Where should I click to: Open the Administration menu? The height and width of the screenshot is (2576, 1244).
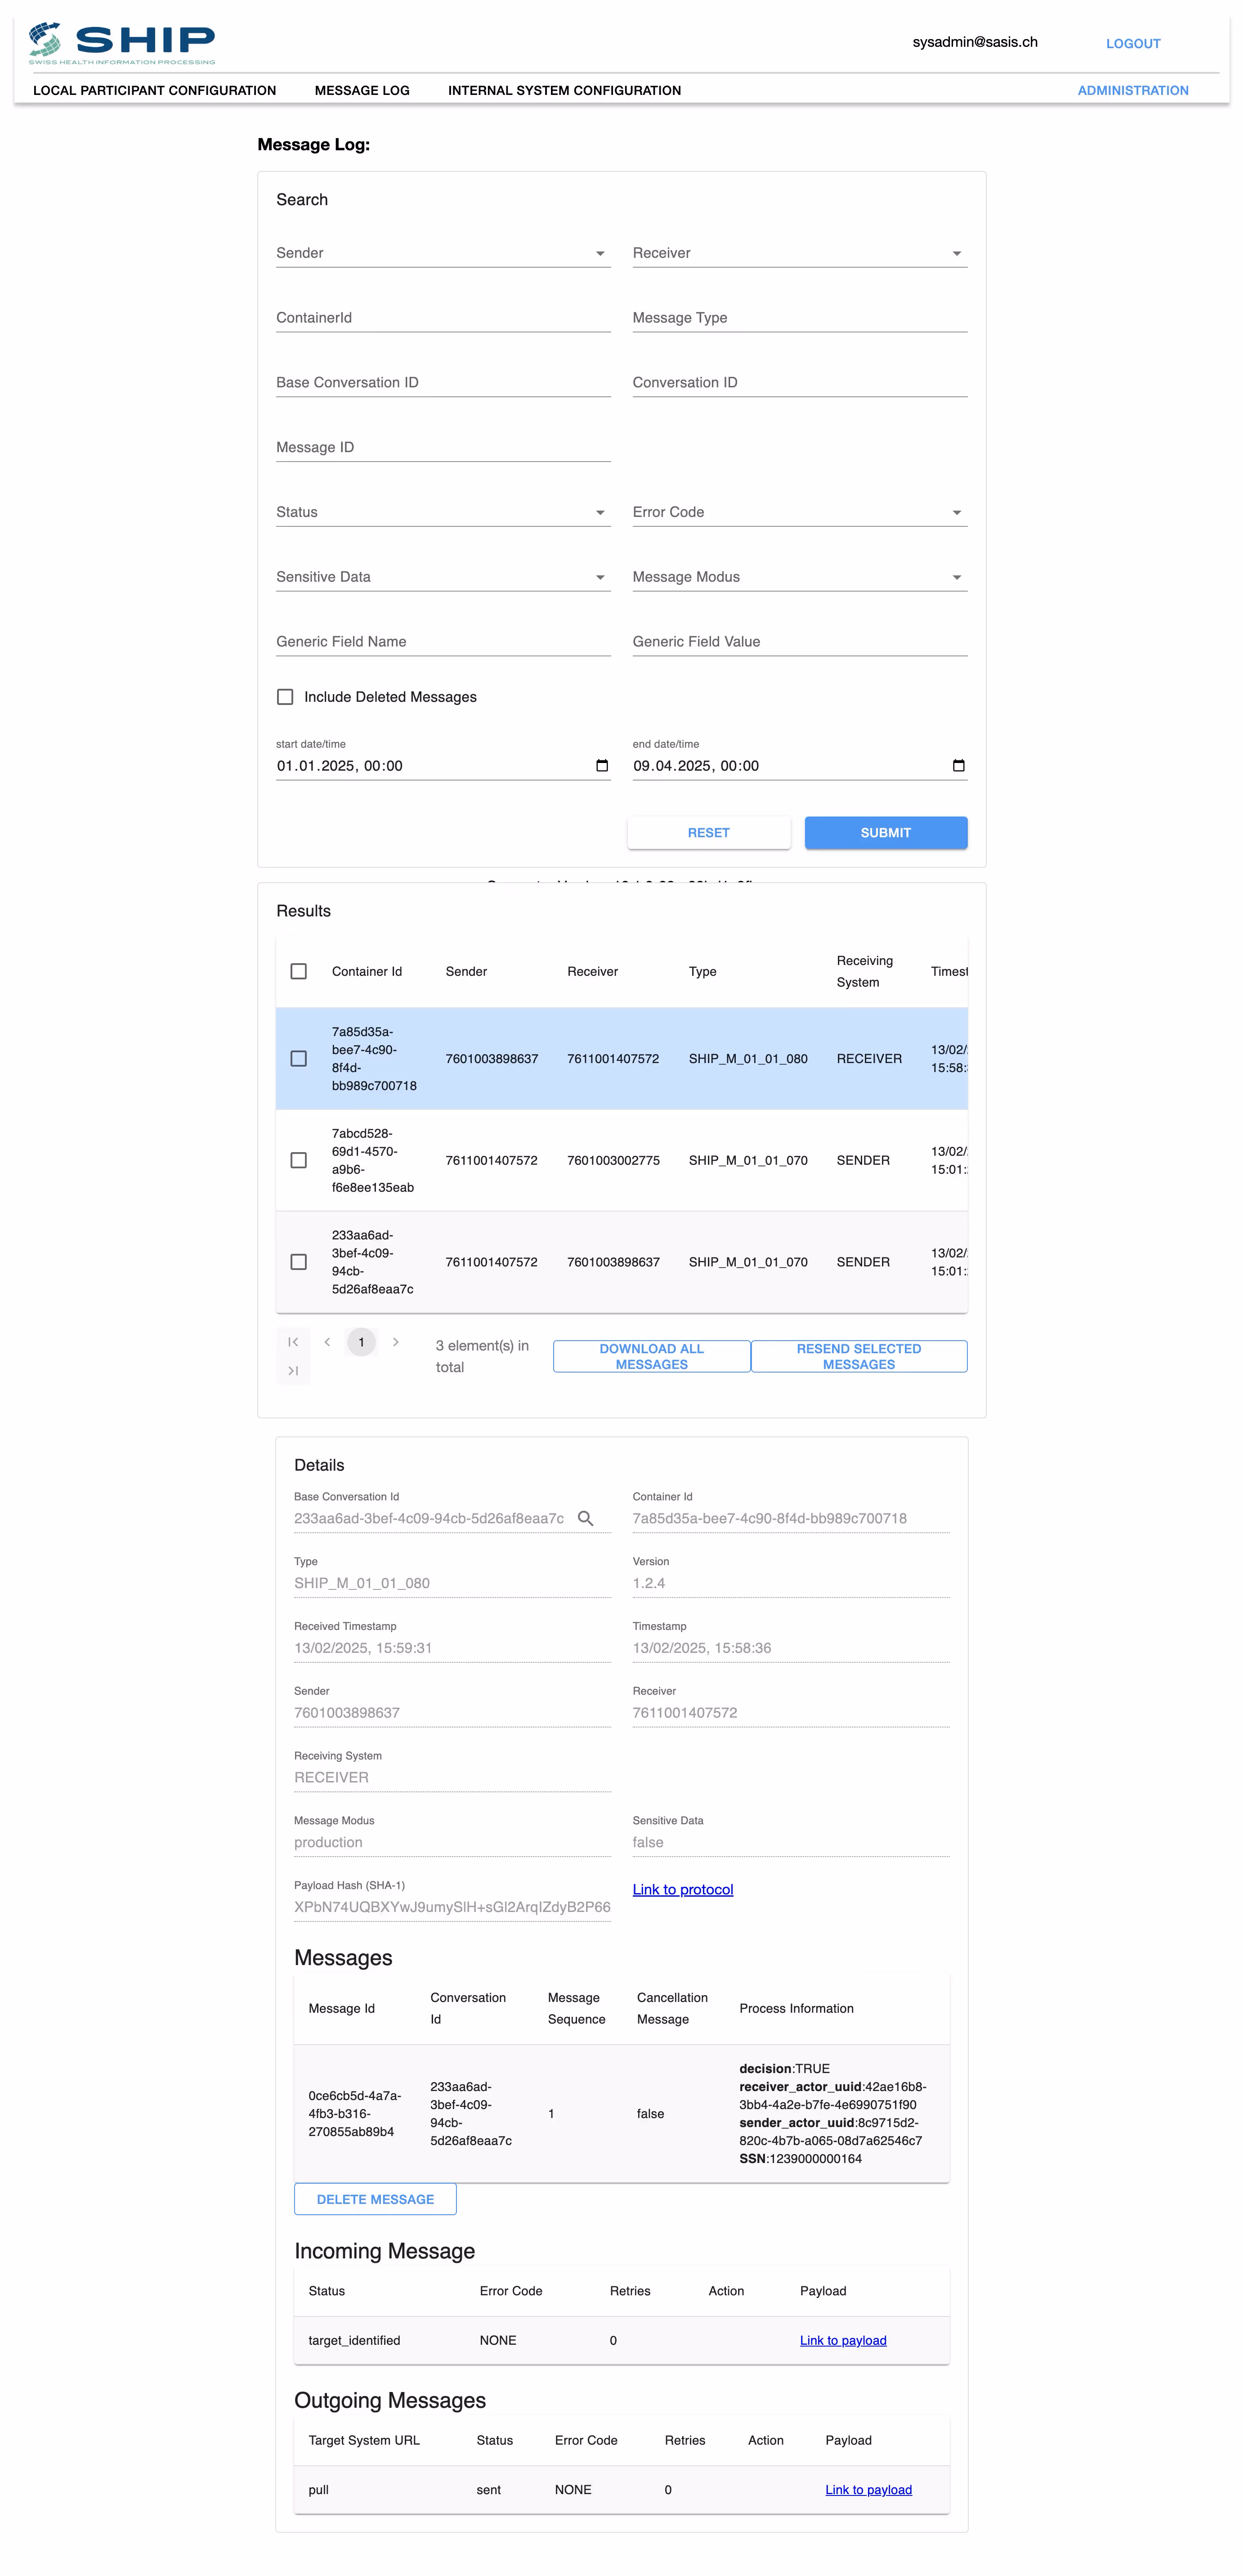click(x=1133, y=90)
